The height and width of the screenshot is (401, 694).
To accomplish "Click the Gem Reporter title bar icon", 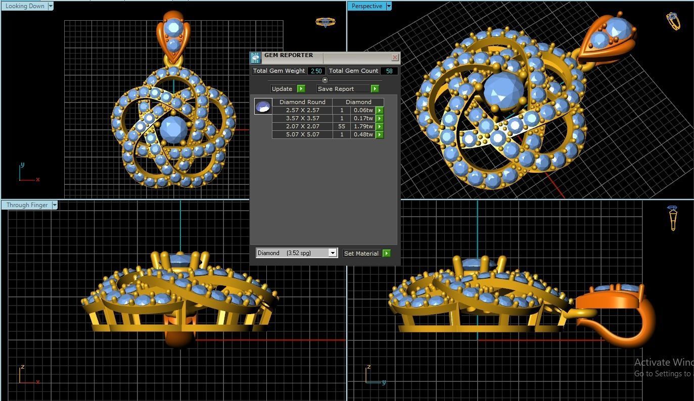I will (256, 58).
